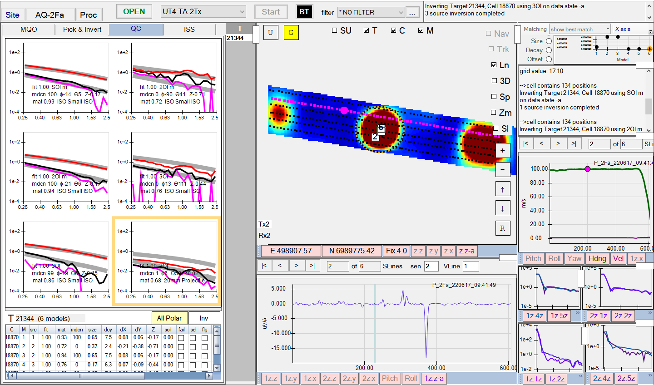
Task: Zoom in with the map plus button
Action: click(x=502, y=150)
